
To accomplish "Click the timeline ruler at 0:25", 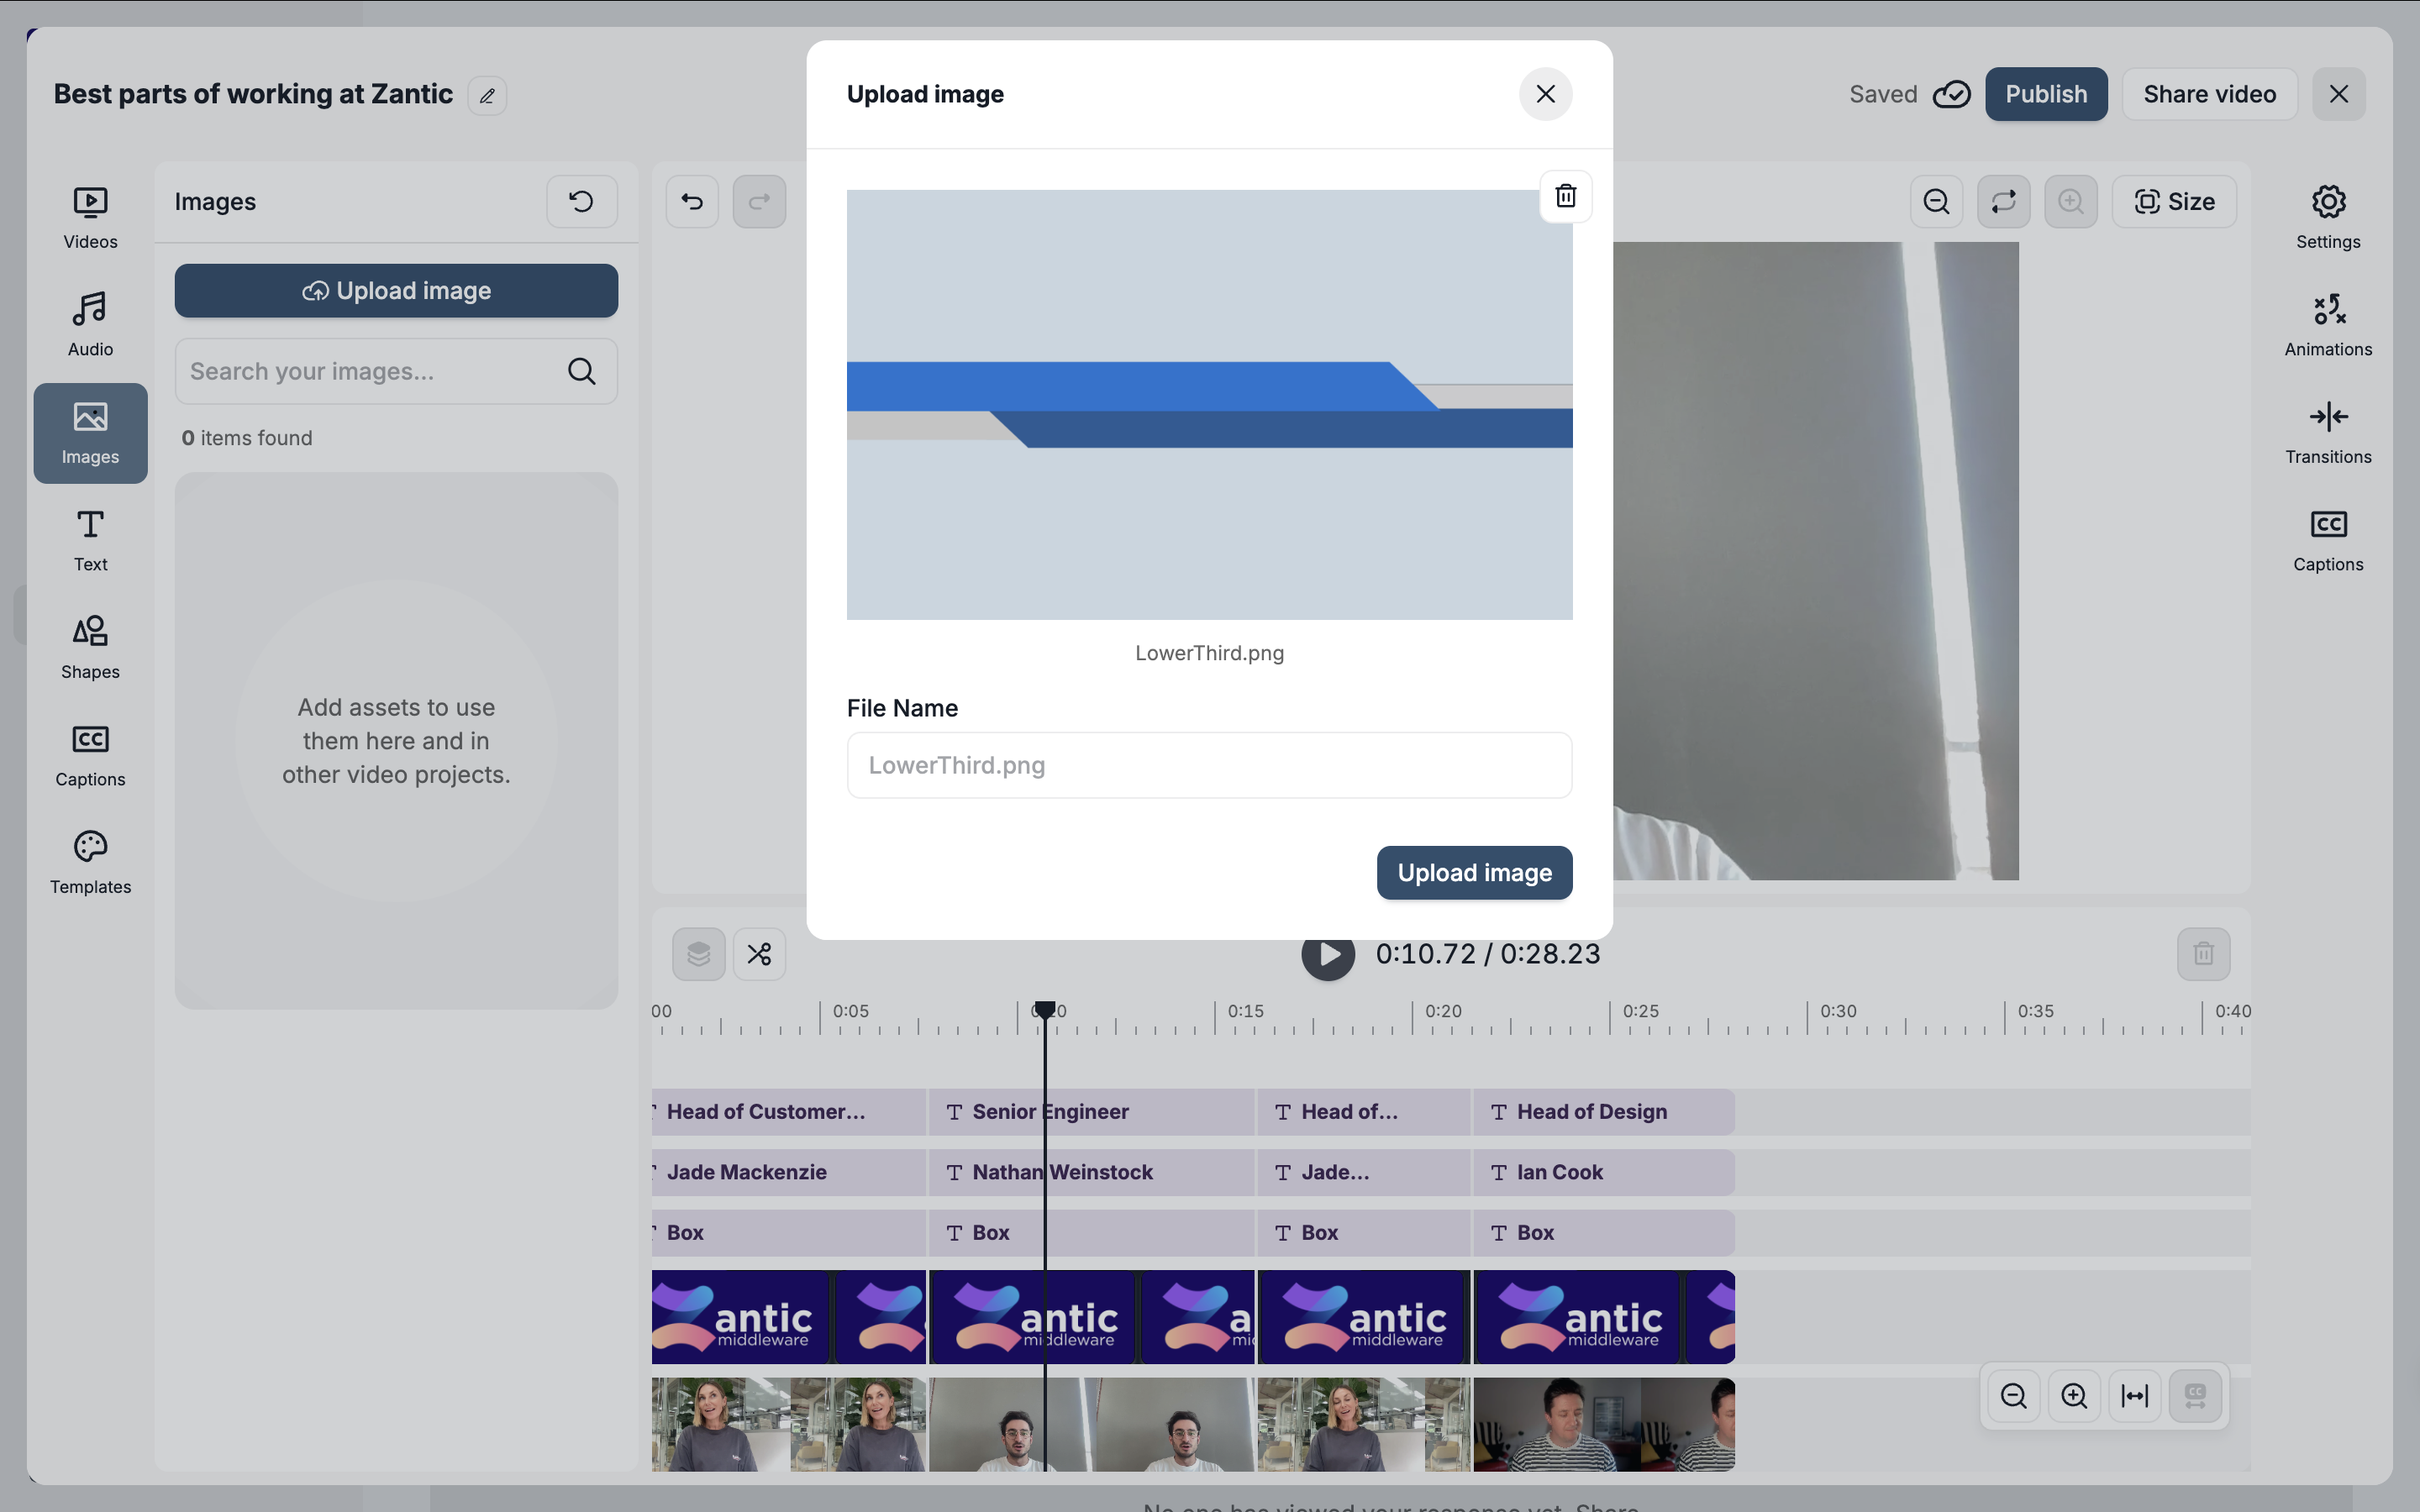I will pyautogui.click(x=1610, y=1018).
